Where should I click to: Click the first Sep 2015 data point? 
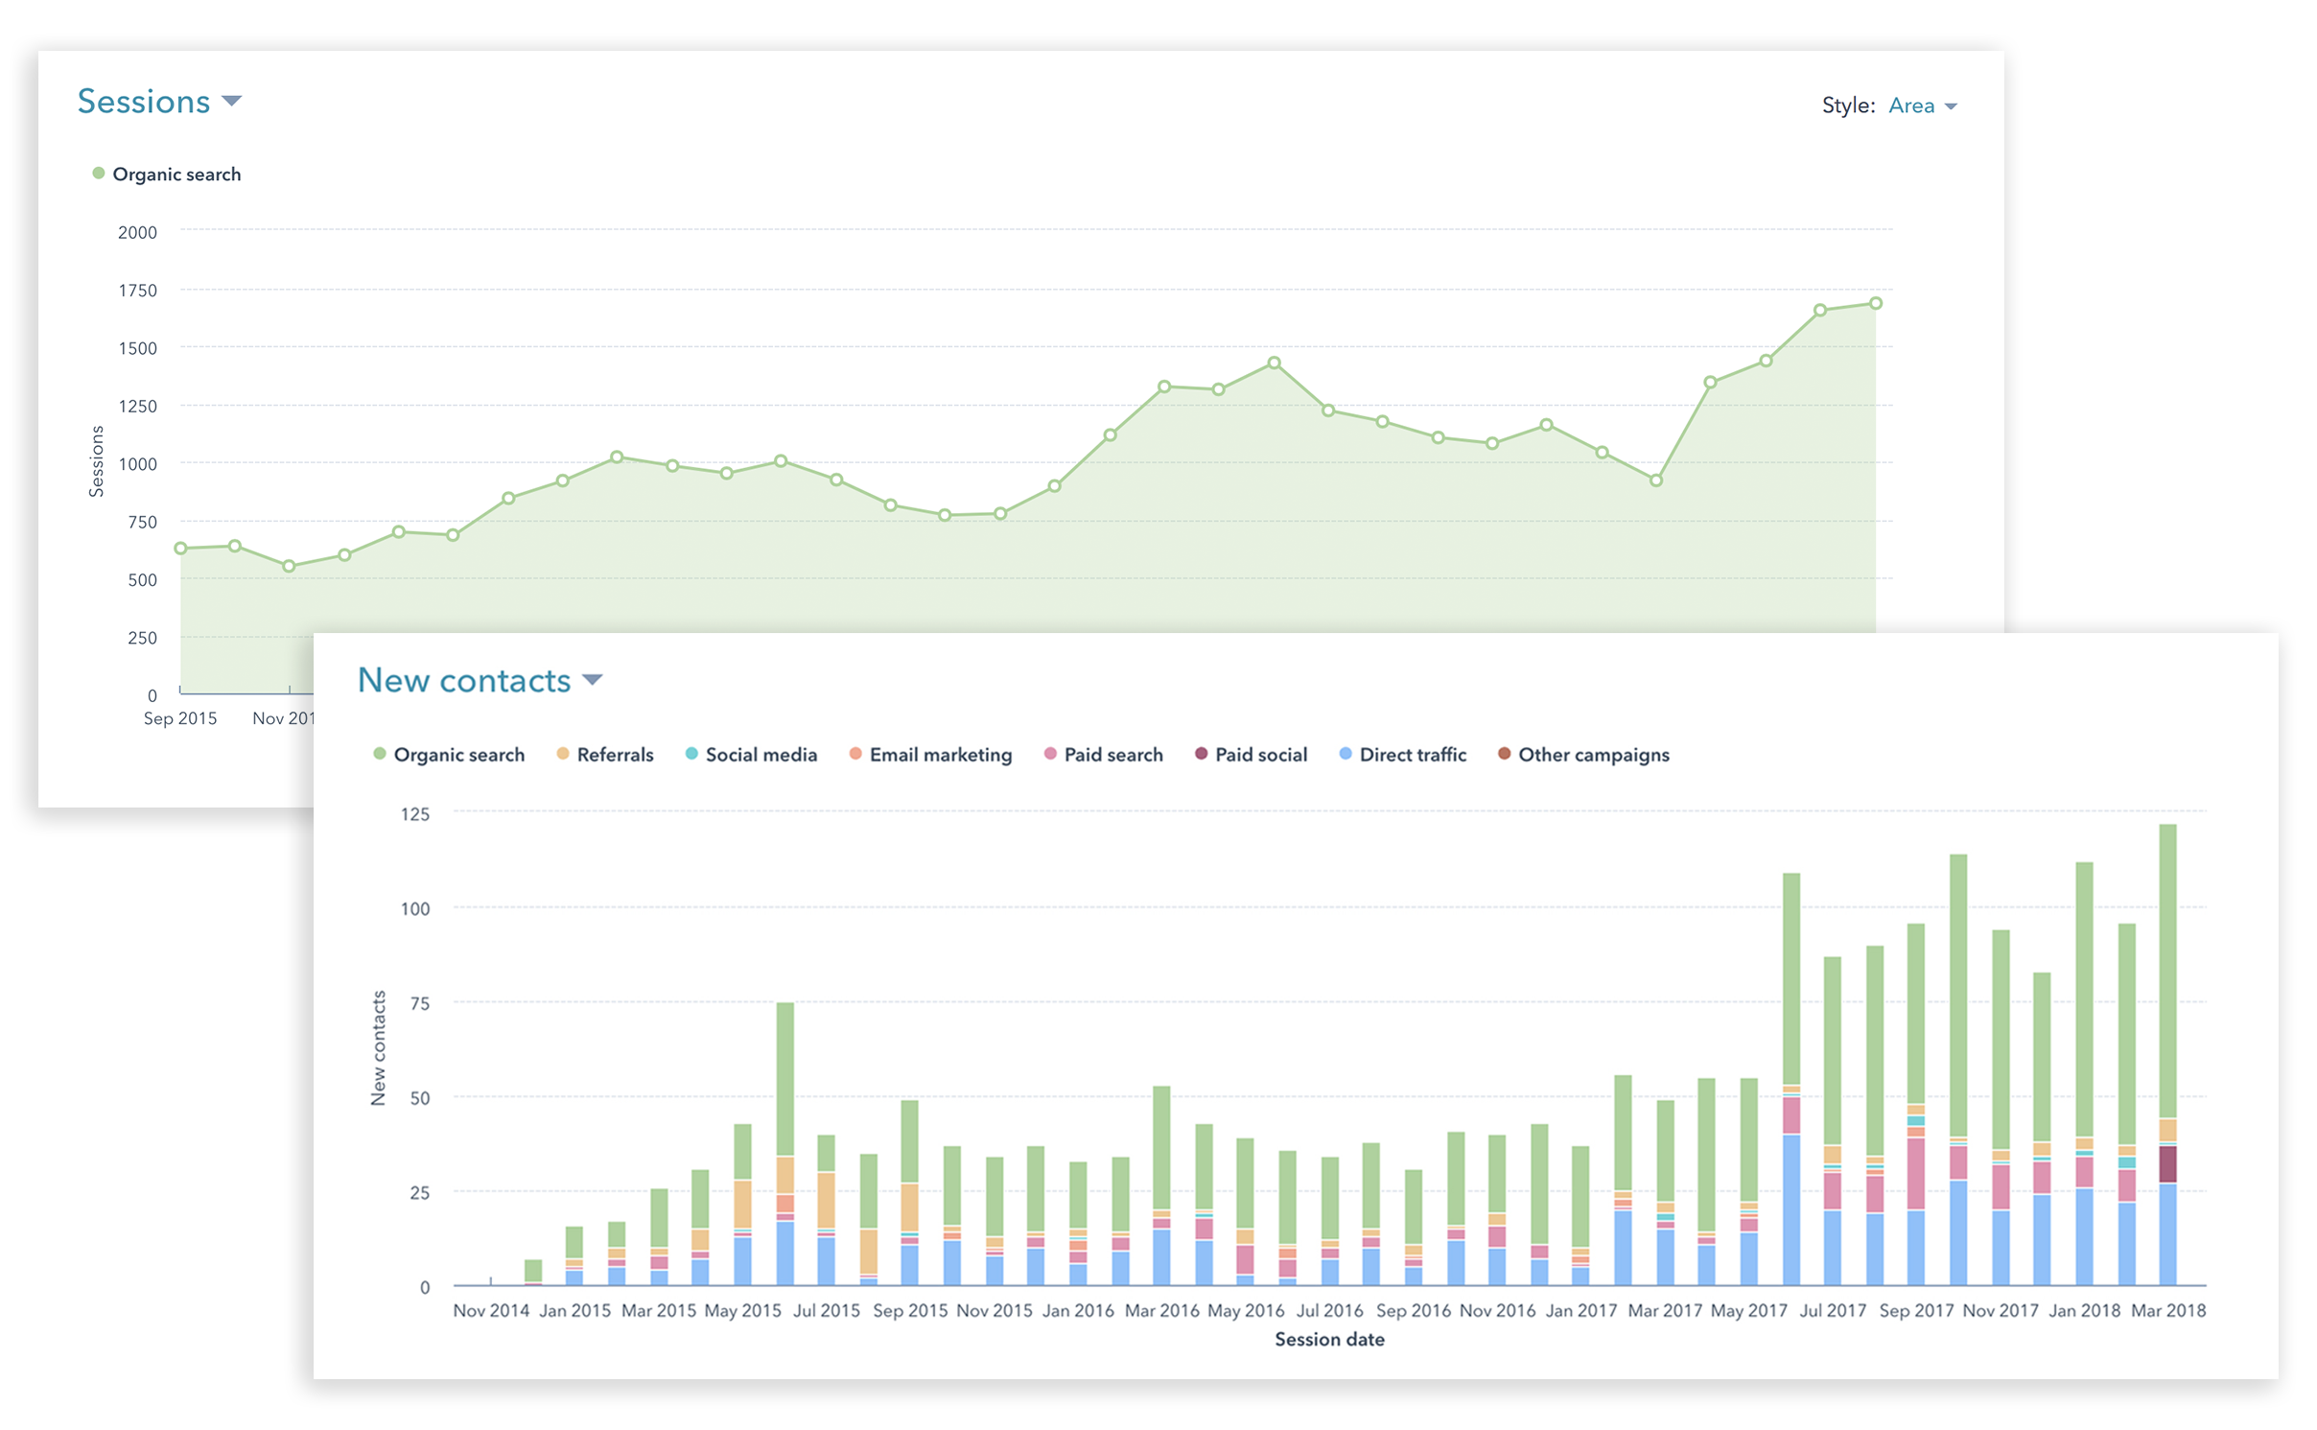(180, 549)
